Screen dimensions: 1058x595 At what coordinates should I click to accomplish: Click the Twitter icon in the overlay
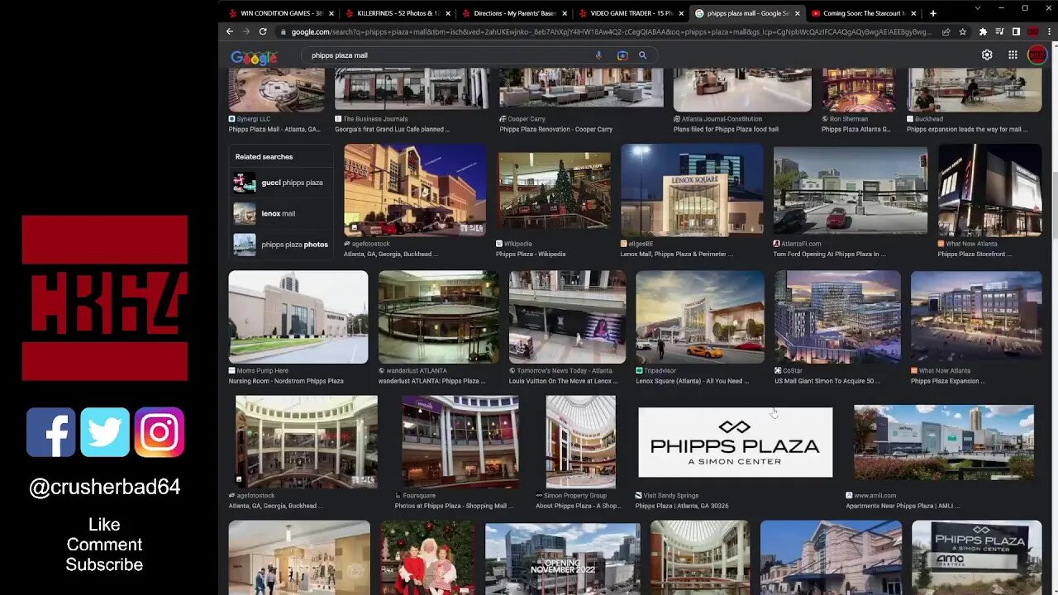coord(105,432)
